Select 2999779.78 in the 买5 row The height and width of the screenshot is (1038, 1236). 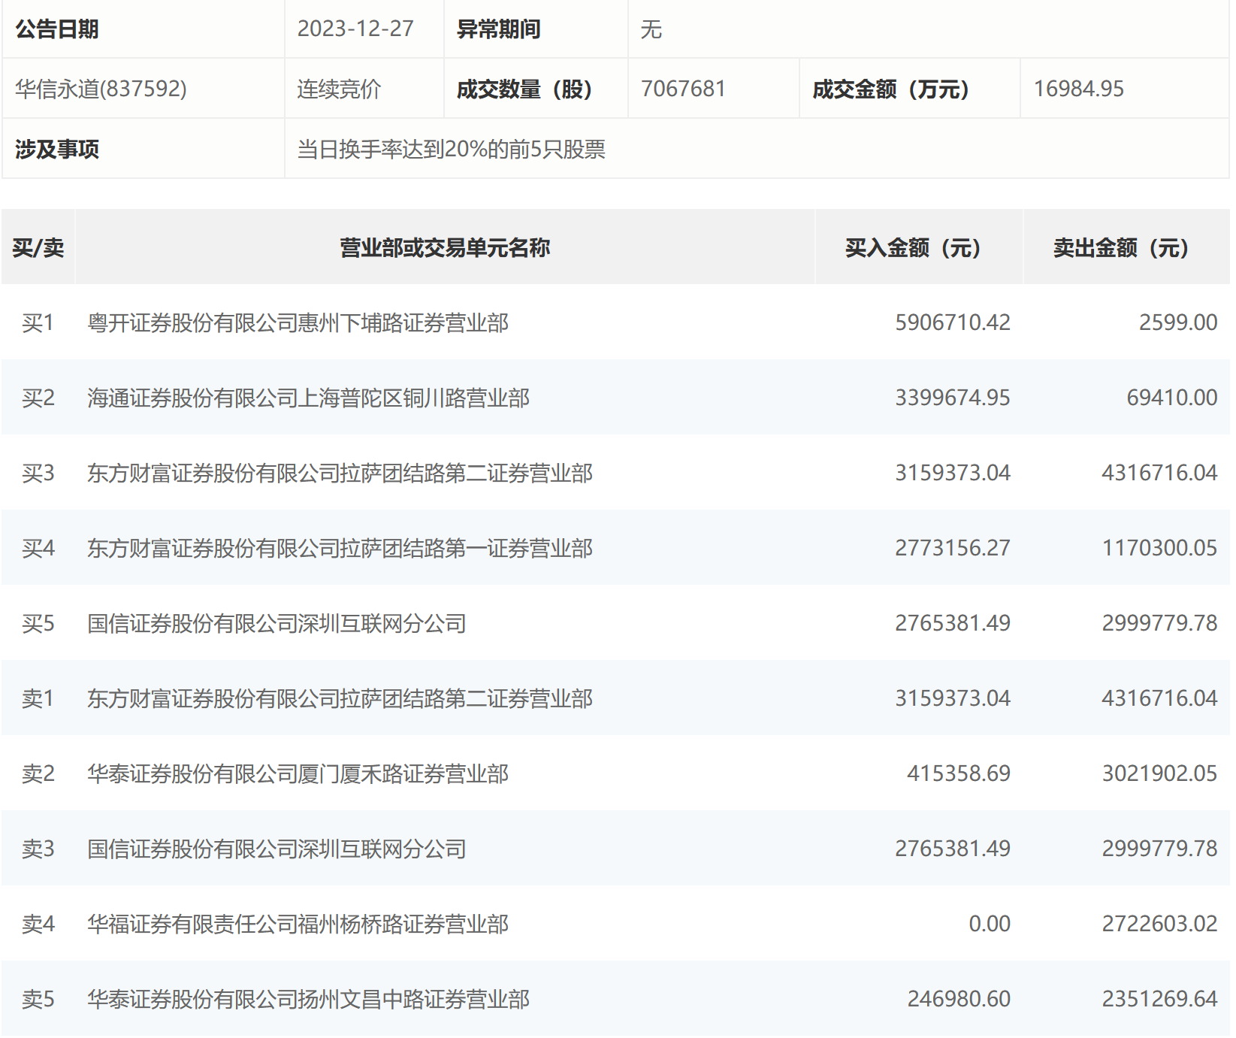[1160, 623]
